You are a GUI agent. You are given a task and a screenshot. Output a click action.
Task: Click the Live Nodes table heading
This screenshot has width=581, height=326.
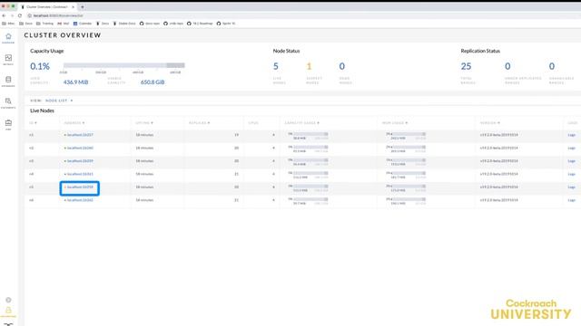[x=42, y=110]
